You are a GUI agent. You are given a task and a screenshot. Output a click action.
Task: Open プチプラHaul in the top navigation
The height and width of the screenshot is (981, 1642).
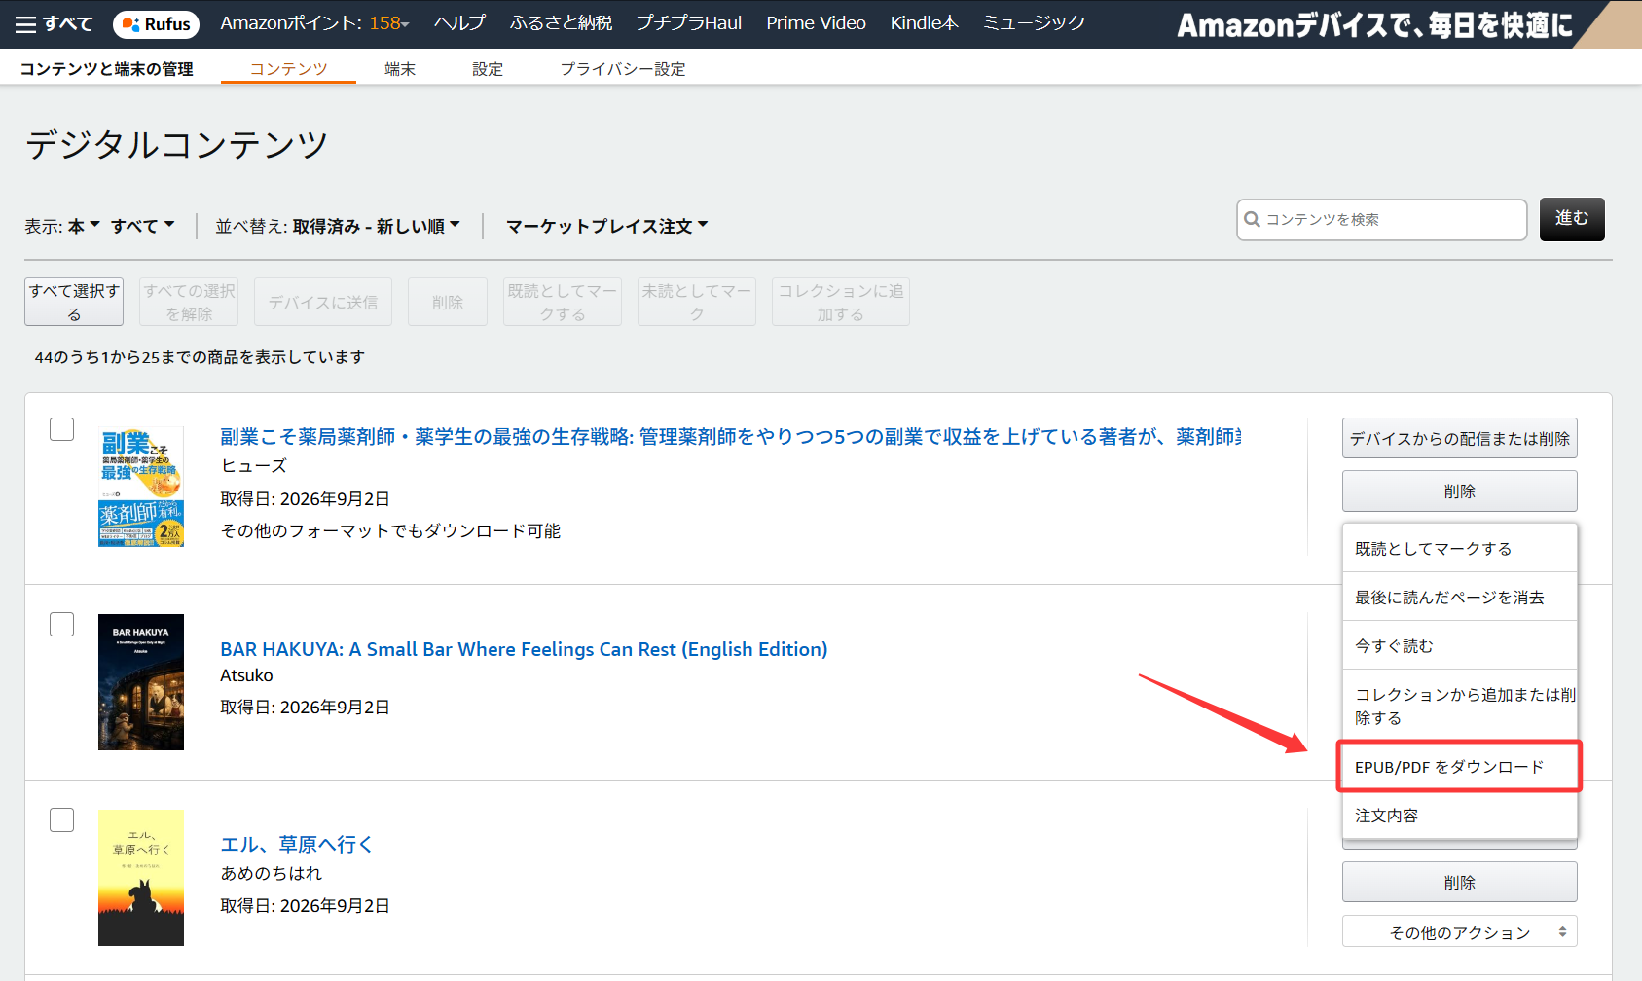(689, 23)
